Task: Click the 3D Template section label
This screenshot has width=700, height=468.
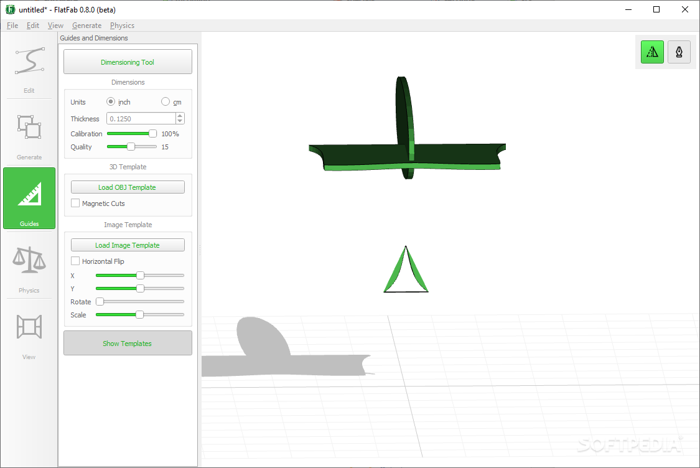Action: (x=128, y=167)
